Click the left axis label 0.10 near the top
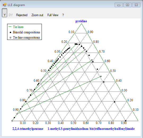This screenshot has width=143, height=138. pos(71,32)
